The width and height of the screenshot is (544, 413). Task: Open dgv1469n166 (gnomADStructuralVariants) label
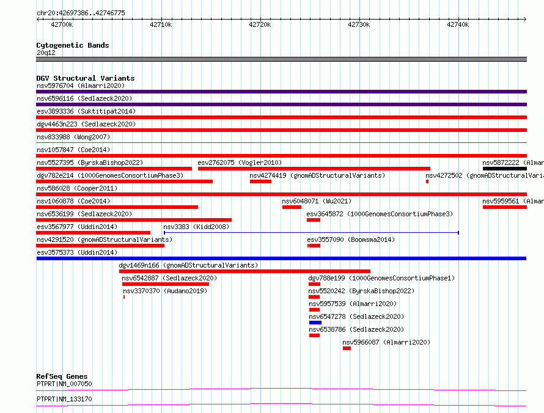[188, 265]
